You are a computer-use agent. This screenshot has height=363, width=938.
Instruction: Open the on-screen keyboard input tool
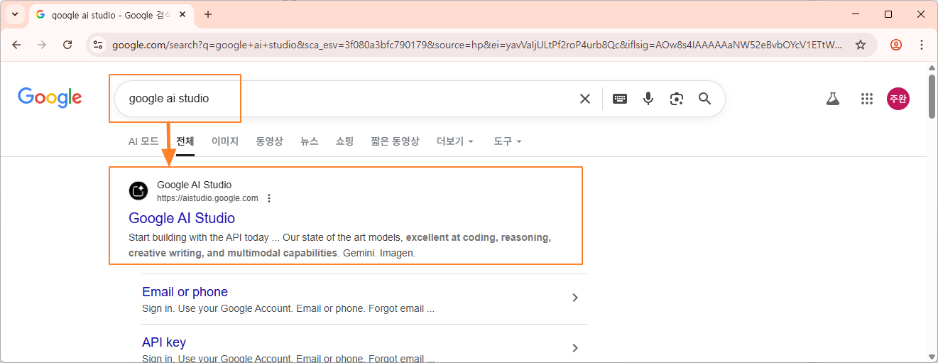click(620, 99)
